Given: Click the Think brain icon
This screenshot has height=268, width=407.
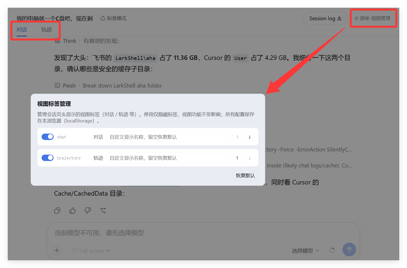Looking at the screenshot, I should (57, 41).
